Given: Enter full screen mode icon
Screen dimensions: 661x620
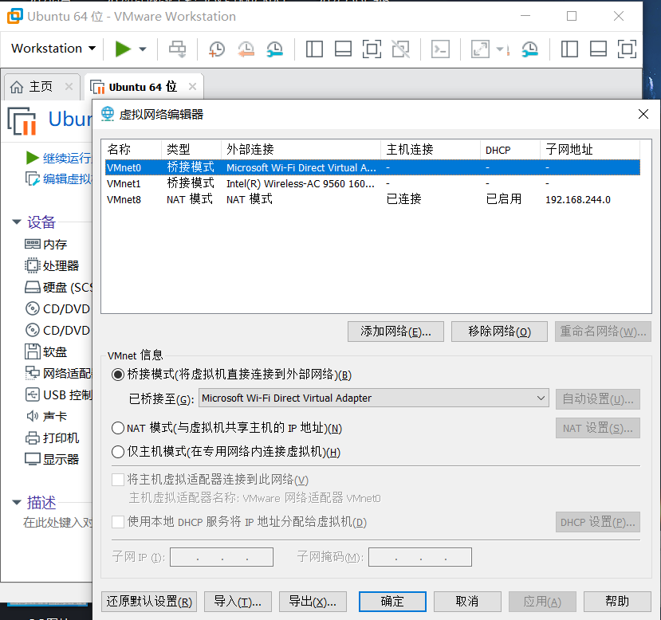Looking at the screenshot, I should click(372, 49).
